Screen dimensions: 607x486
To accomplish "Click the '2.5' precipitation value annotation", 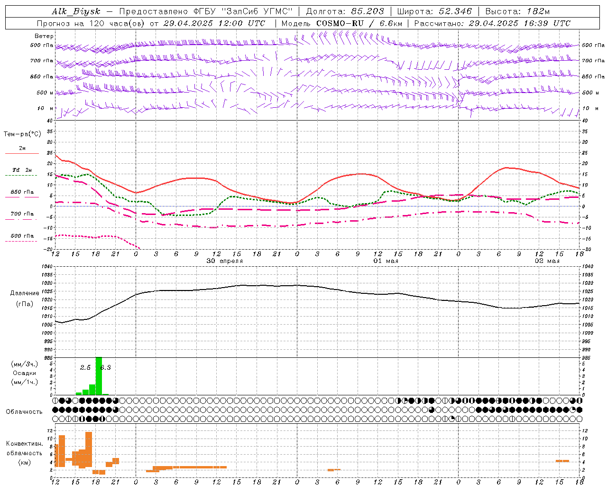I will (x=85, y=367).
